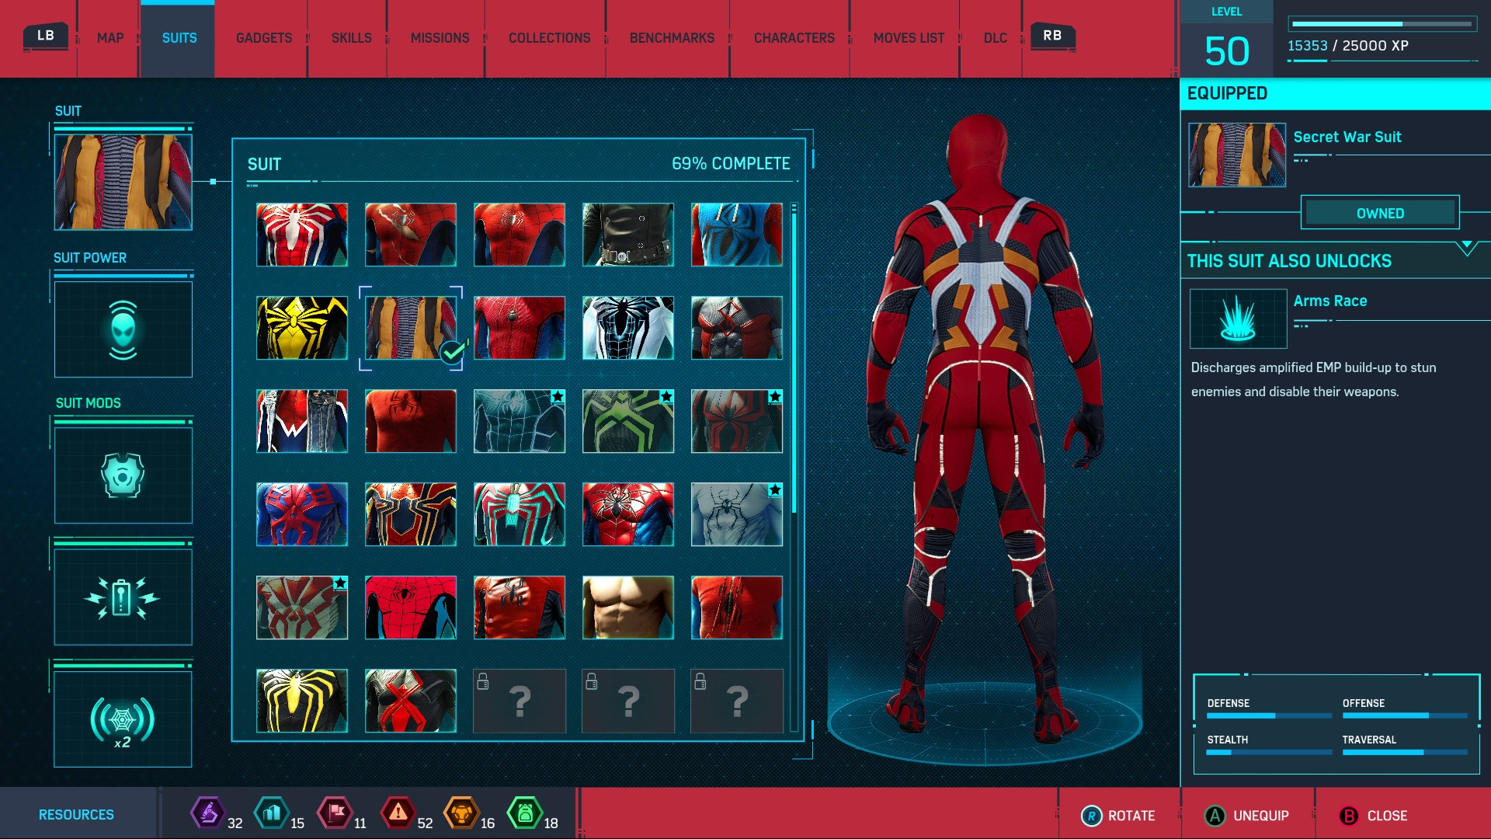Click the green backpack token icon
The height and width of the screenshot is (839, 1491).
[x=524, y=813]
